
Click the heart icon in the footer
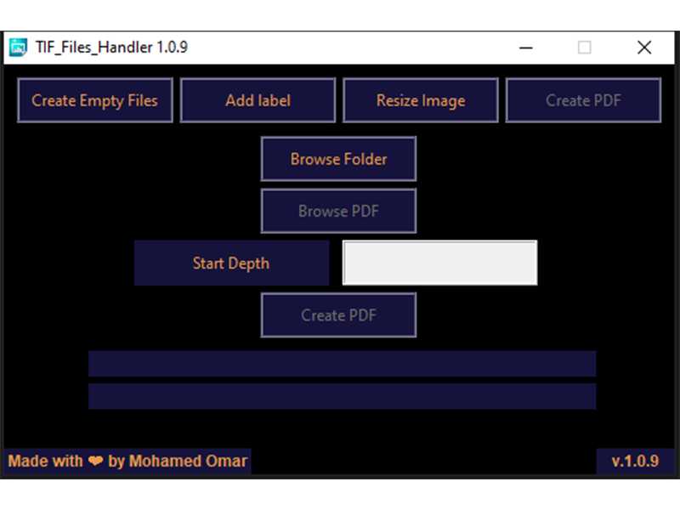95,462
